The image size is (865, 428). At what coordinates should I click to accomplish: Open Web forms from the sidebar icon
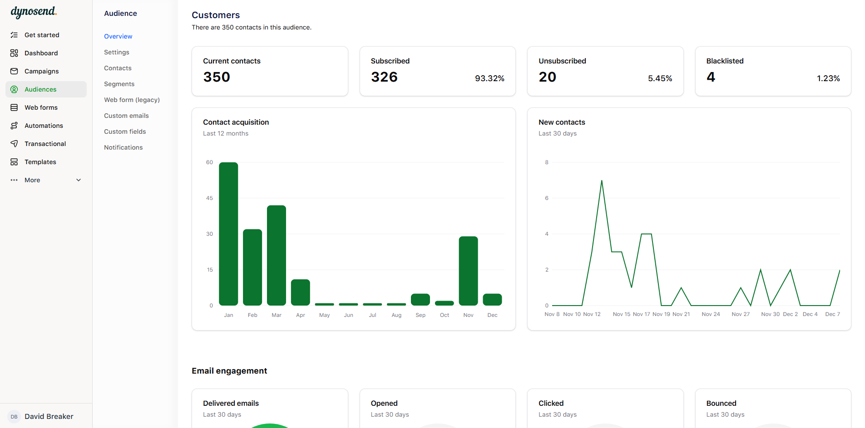(14, 107)
